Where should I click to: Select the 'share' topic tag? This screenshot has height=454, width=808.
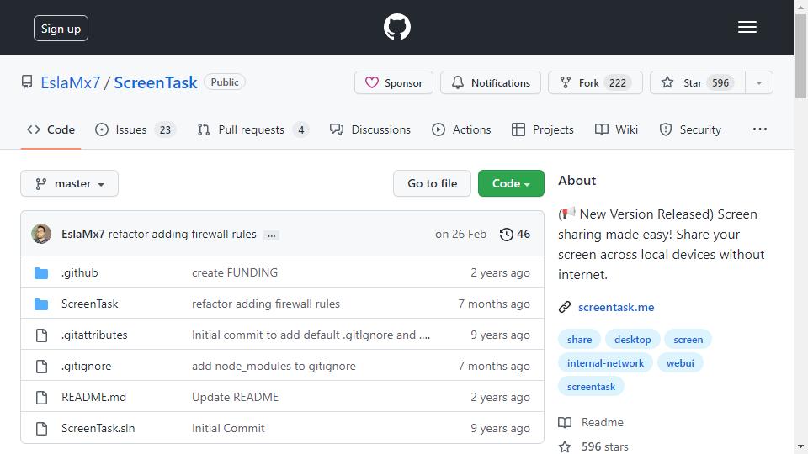[579, 339]
